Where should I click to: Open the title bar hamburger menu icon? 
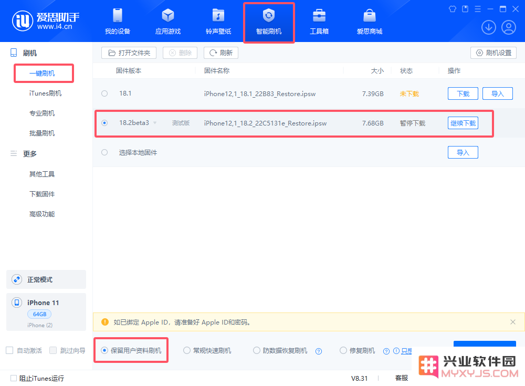click(478, 9)
